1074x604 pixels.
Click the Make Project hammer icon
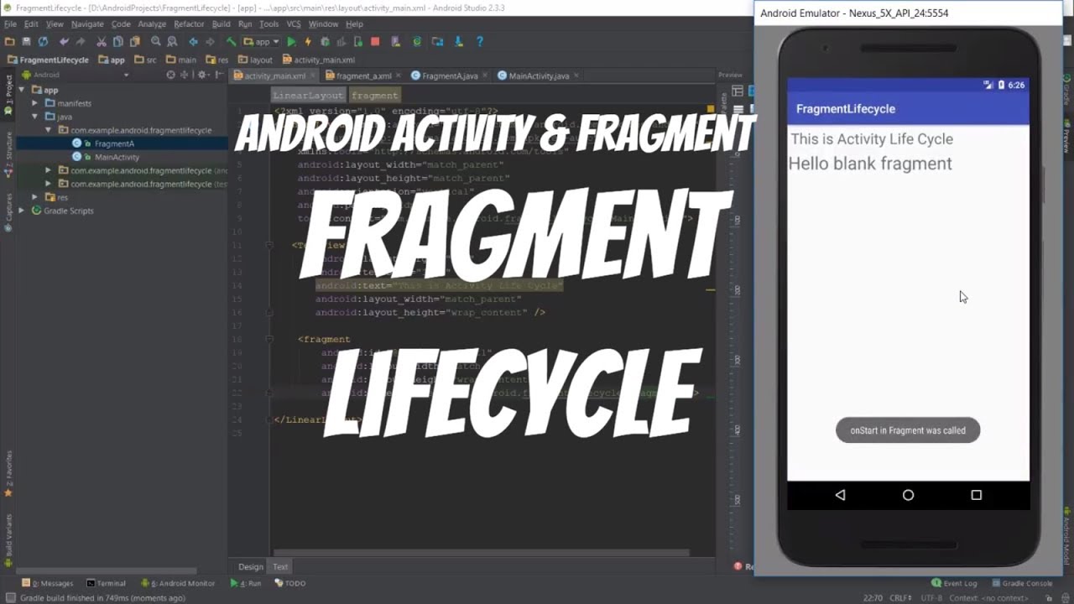point(232,41)
